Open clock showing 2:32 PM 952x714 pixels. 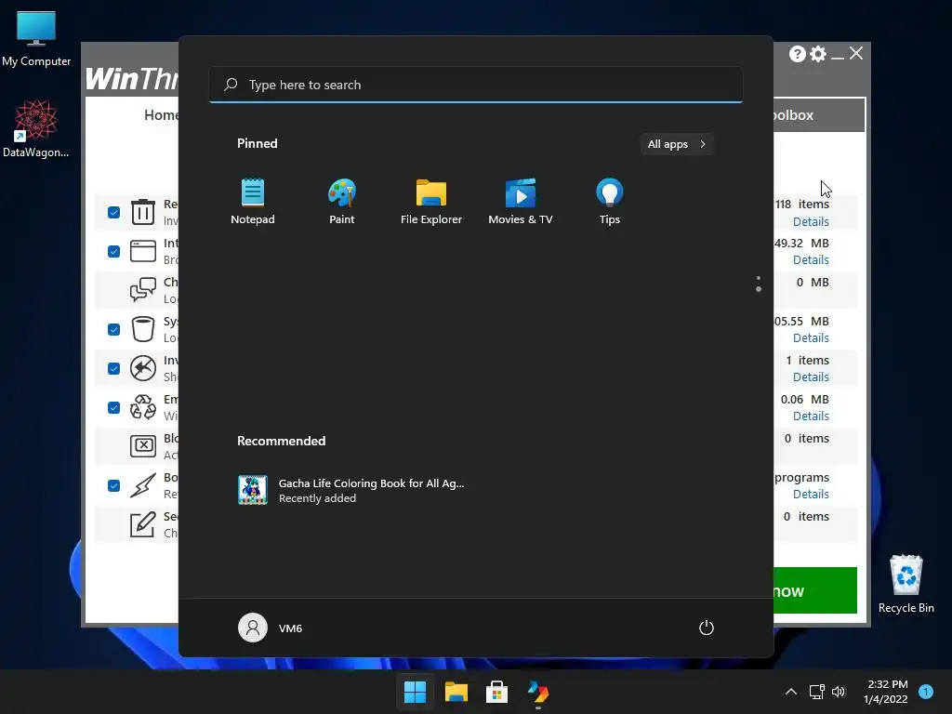886,692
